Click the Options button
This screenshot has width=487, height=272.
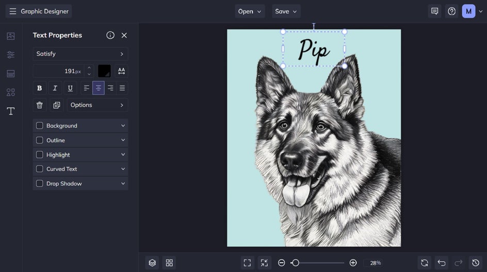(97, 105)
